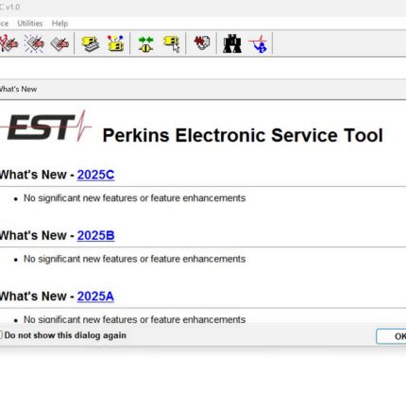Click the 'What's New' dialog title

pos(18,89)
